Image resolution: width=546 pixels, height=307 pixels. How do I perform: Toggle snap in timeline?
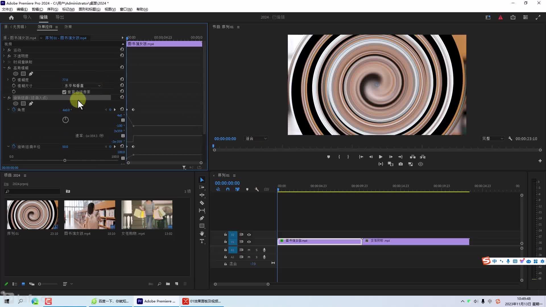click(228, 189)
